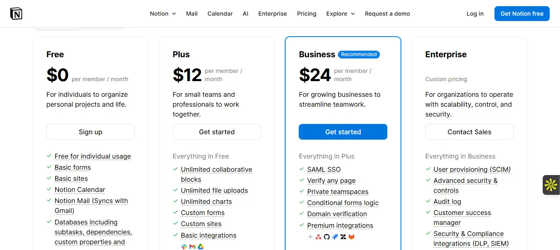Click the Zendesk integration icon
Screen dimensions: 560x250
[343, 237]
